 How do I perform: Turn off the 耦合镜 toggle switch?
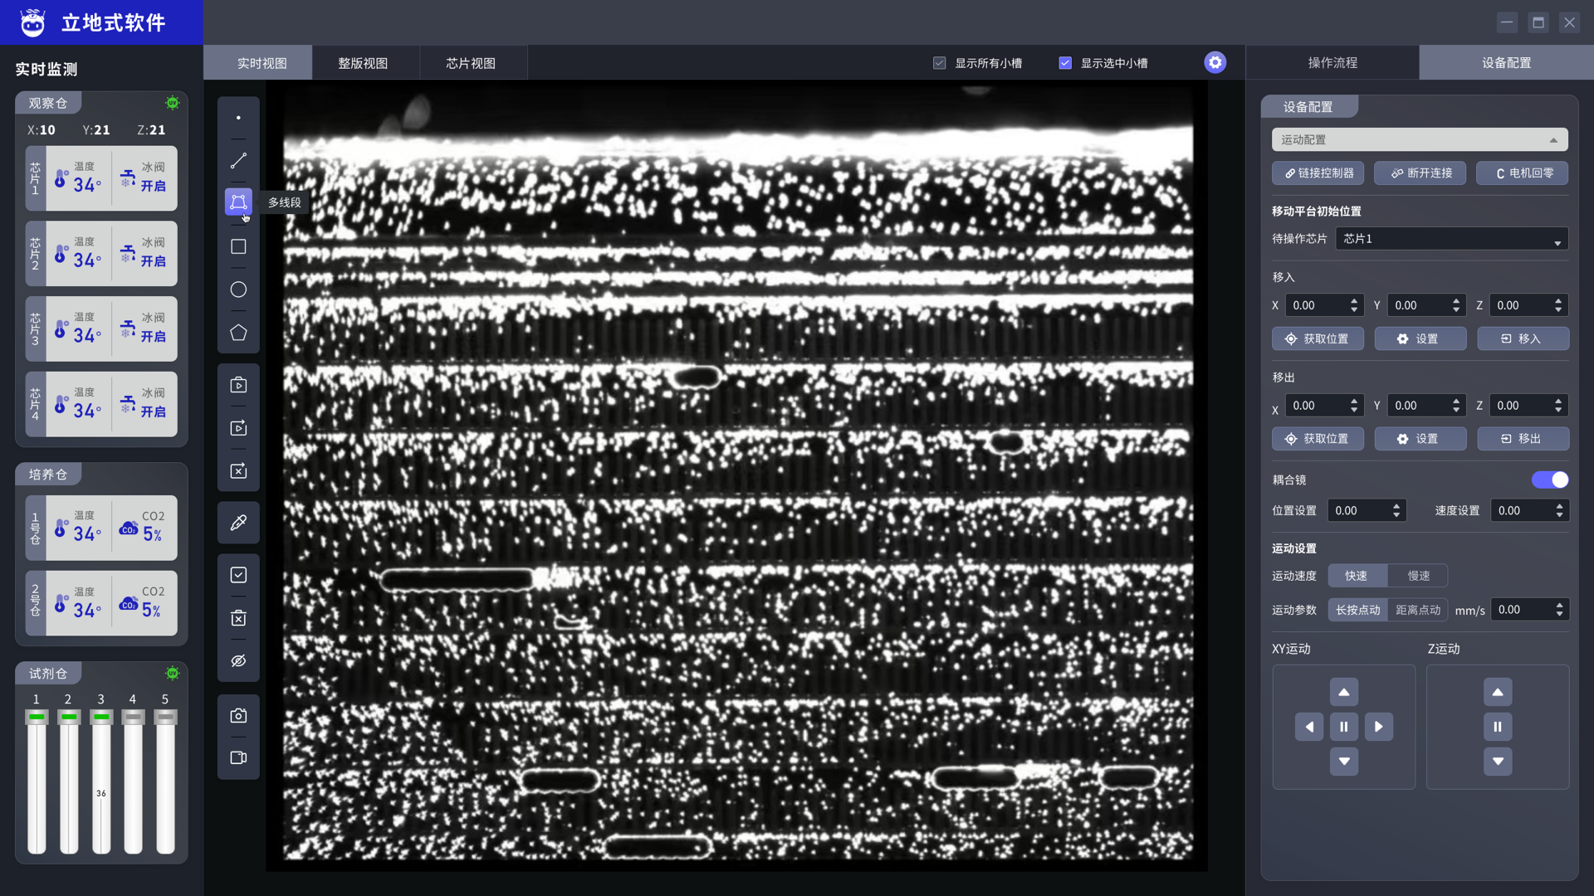pyautogui.click(x=1549, y=480)
